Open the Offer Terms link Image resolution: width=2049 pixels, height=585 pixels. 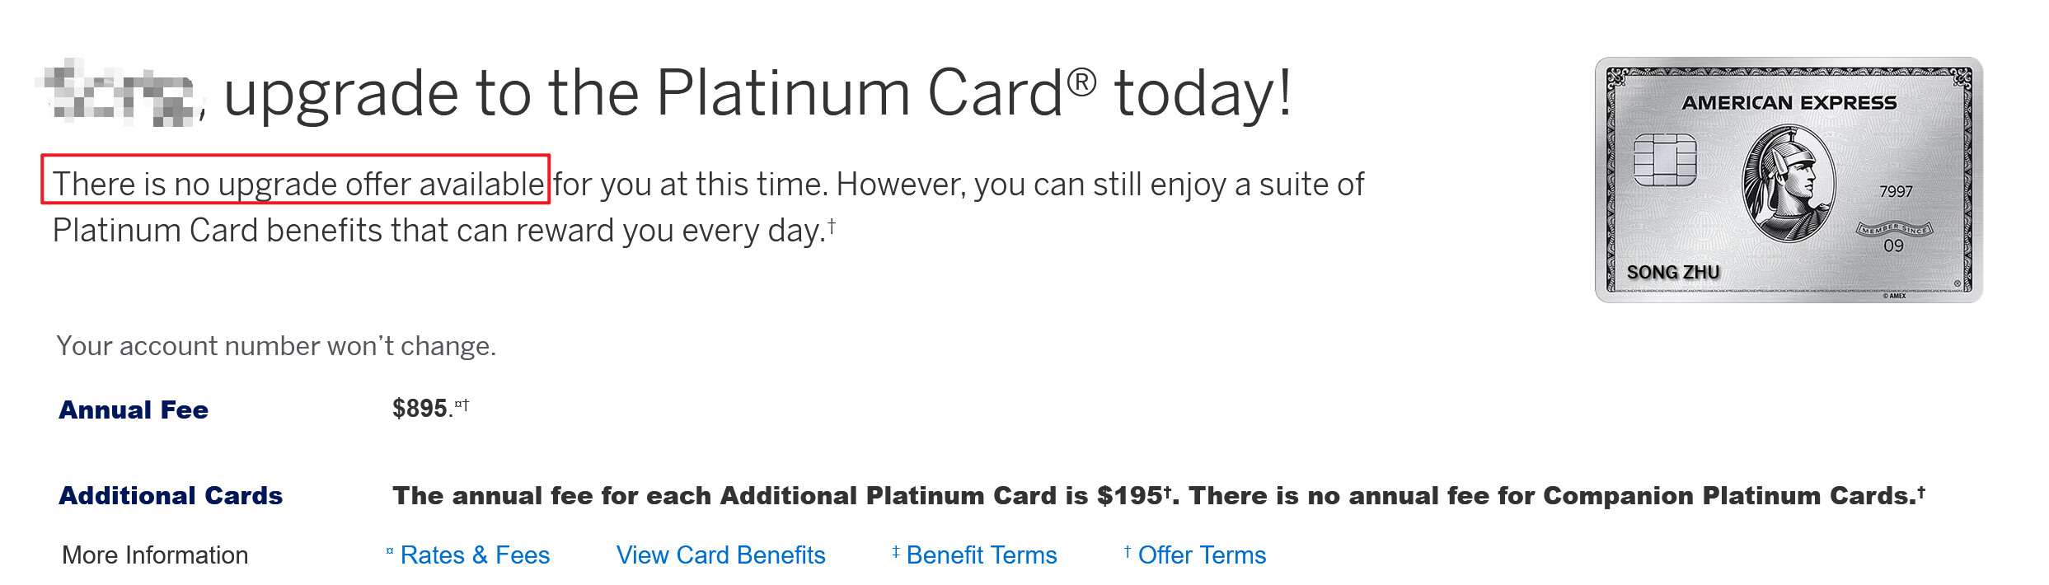[x=1201, y=555]
